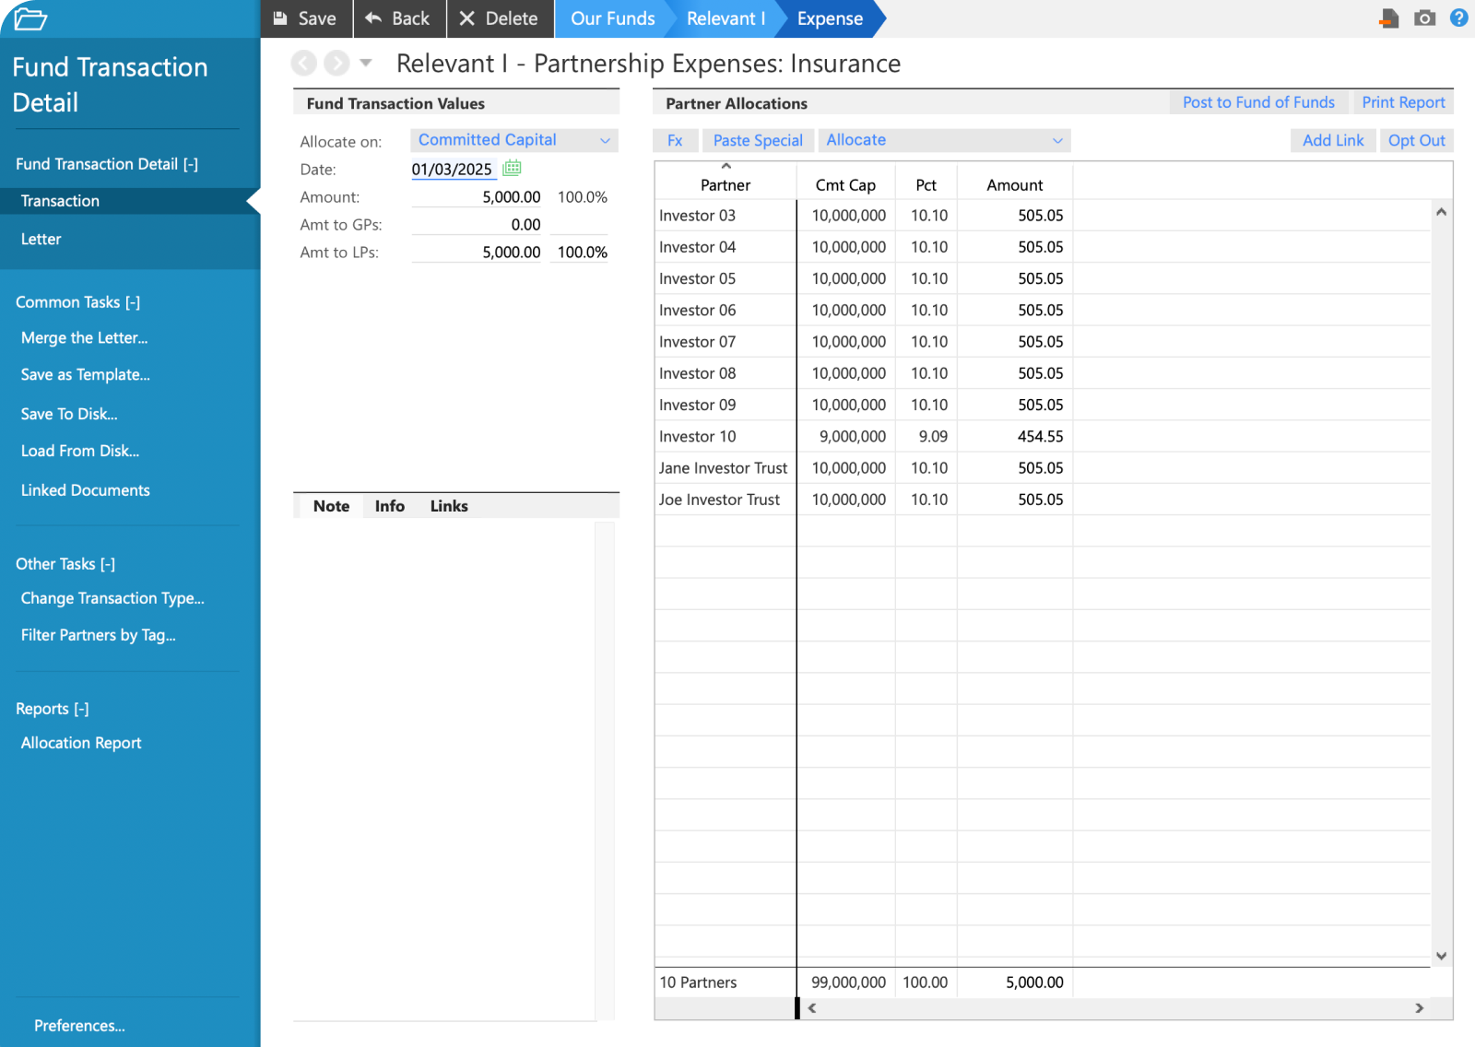Click the camera screenshot icon

[x=1424, y=18]
